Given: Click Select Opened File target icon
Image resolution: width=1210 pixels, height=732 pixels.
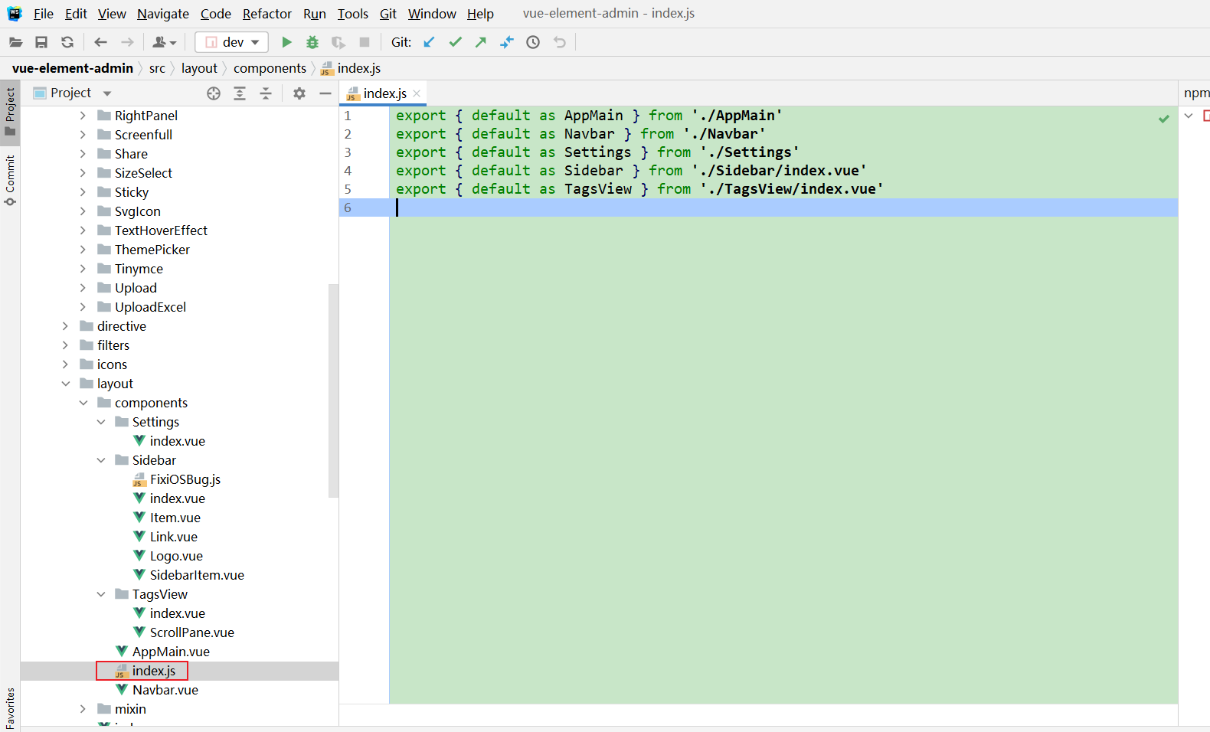Looking at the screenshot, I should [x=214, y=93].
